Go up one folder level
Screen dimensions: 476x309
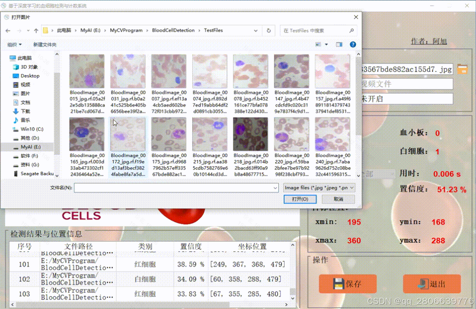click(x=36, y=31)
